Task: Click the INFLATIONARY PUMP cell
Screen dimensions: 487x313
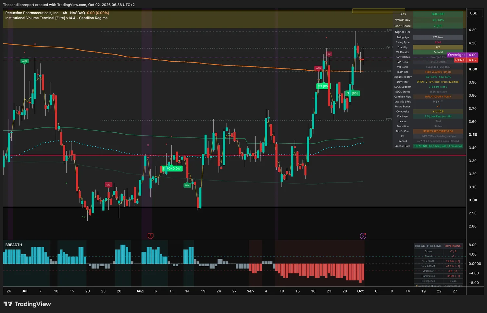Action: (438, 97)
